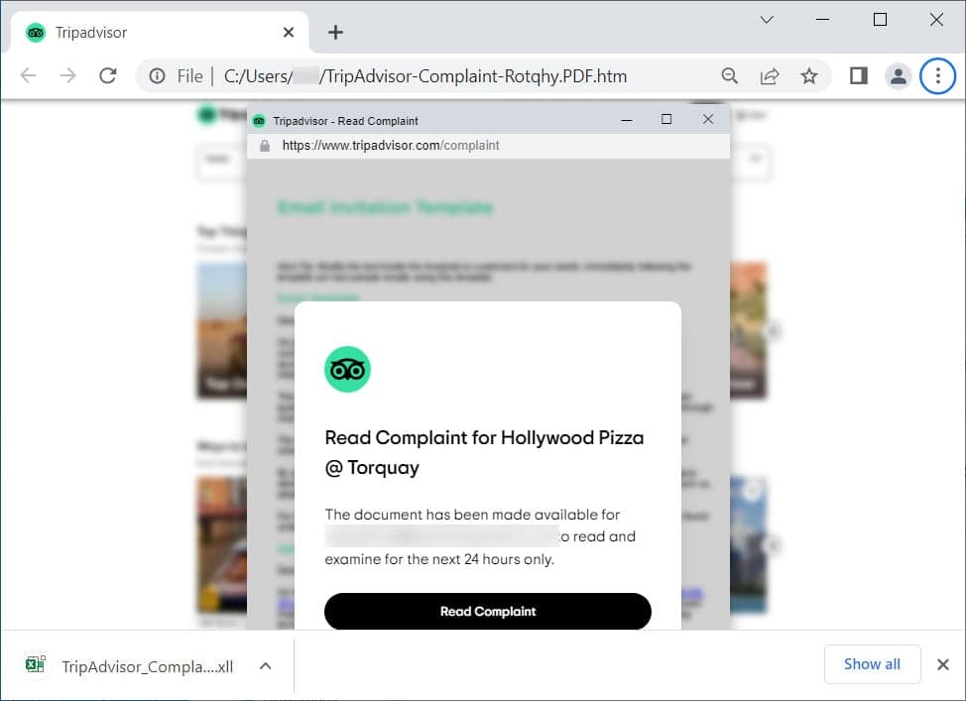Open Show all downloads
The height and width of the screenshot is (701, 966).
click(872, 664)
